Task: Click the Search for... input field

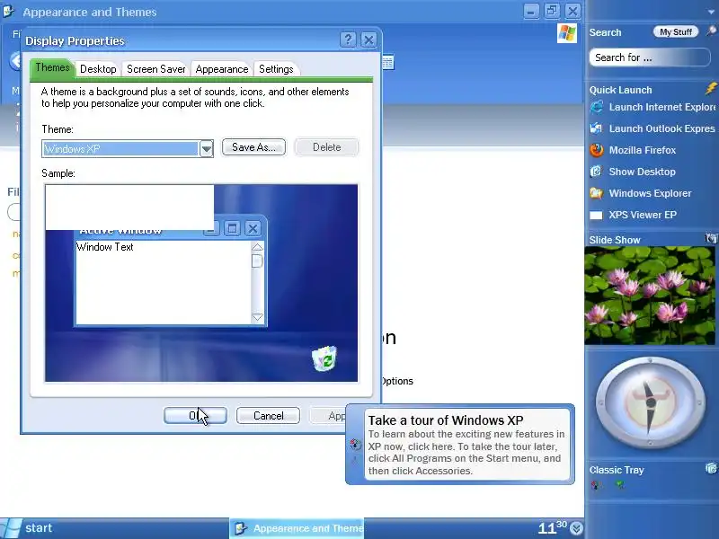Action: click(649, 57)
